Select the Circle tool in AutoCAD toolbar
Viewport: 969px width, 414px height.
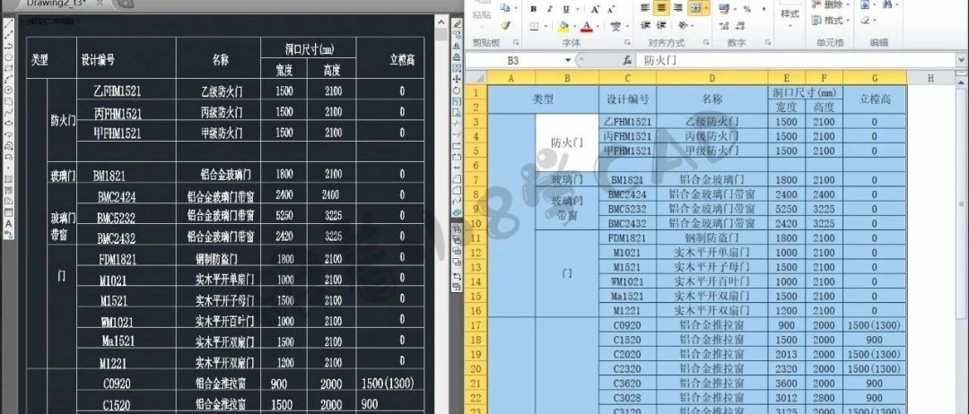(9, 90)
